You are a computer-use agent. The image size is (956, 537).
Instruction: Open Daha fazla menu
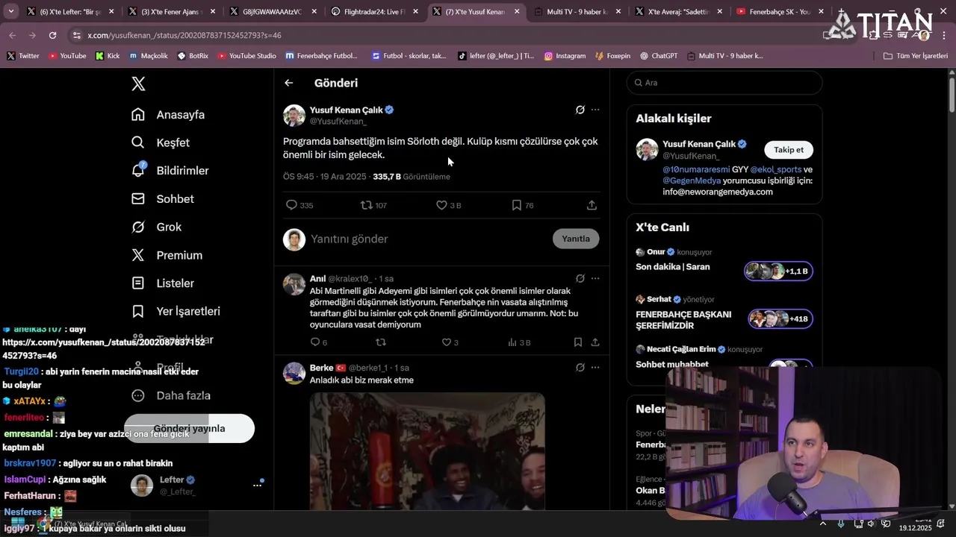tap(171, 395)
